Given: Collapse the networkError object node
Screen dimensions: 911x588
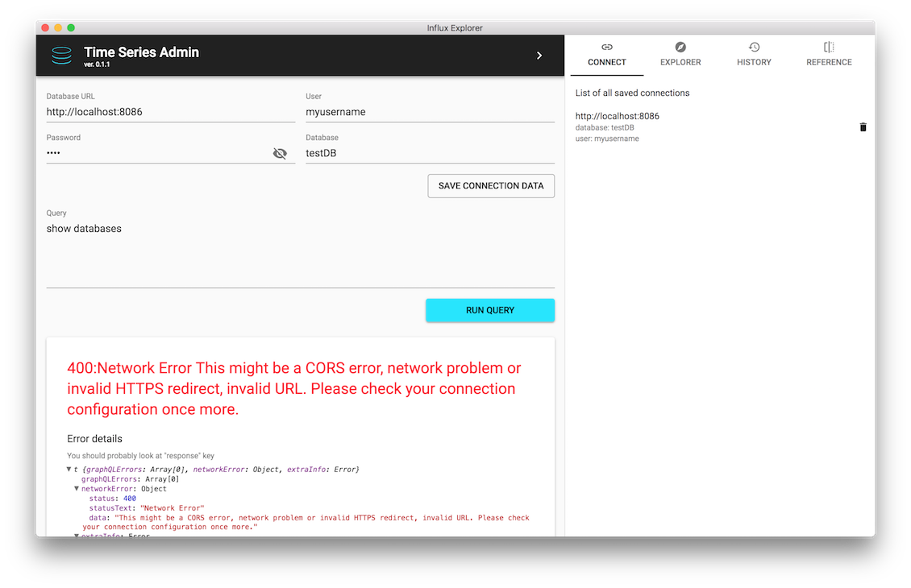Looking at the screenshot, I should tap(76, 489).
